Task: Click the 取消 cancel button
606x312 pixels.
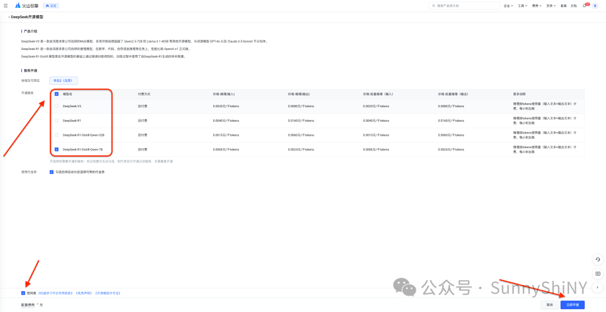Action: tap(549, 305)
